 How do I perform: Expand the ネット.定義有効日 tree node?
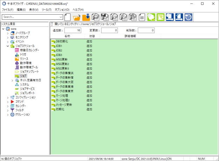click(12, 80)
